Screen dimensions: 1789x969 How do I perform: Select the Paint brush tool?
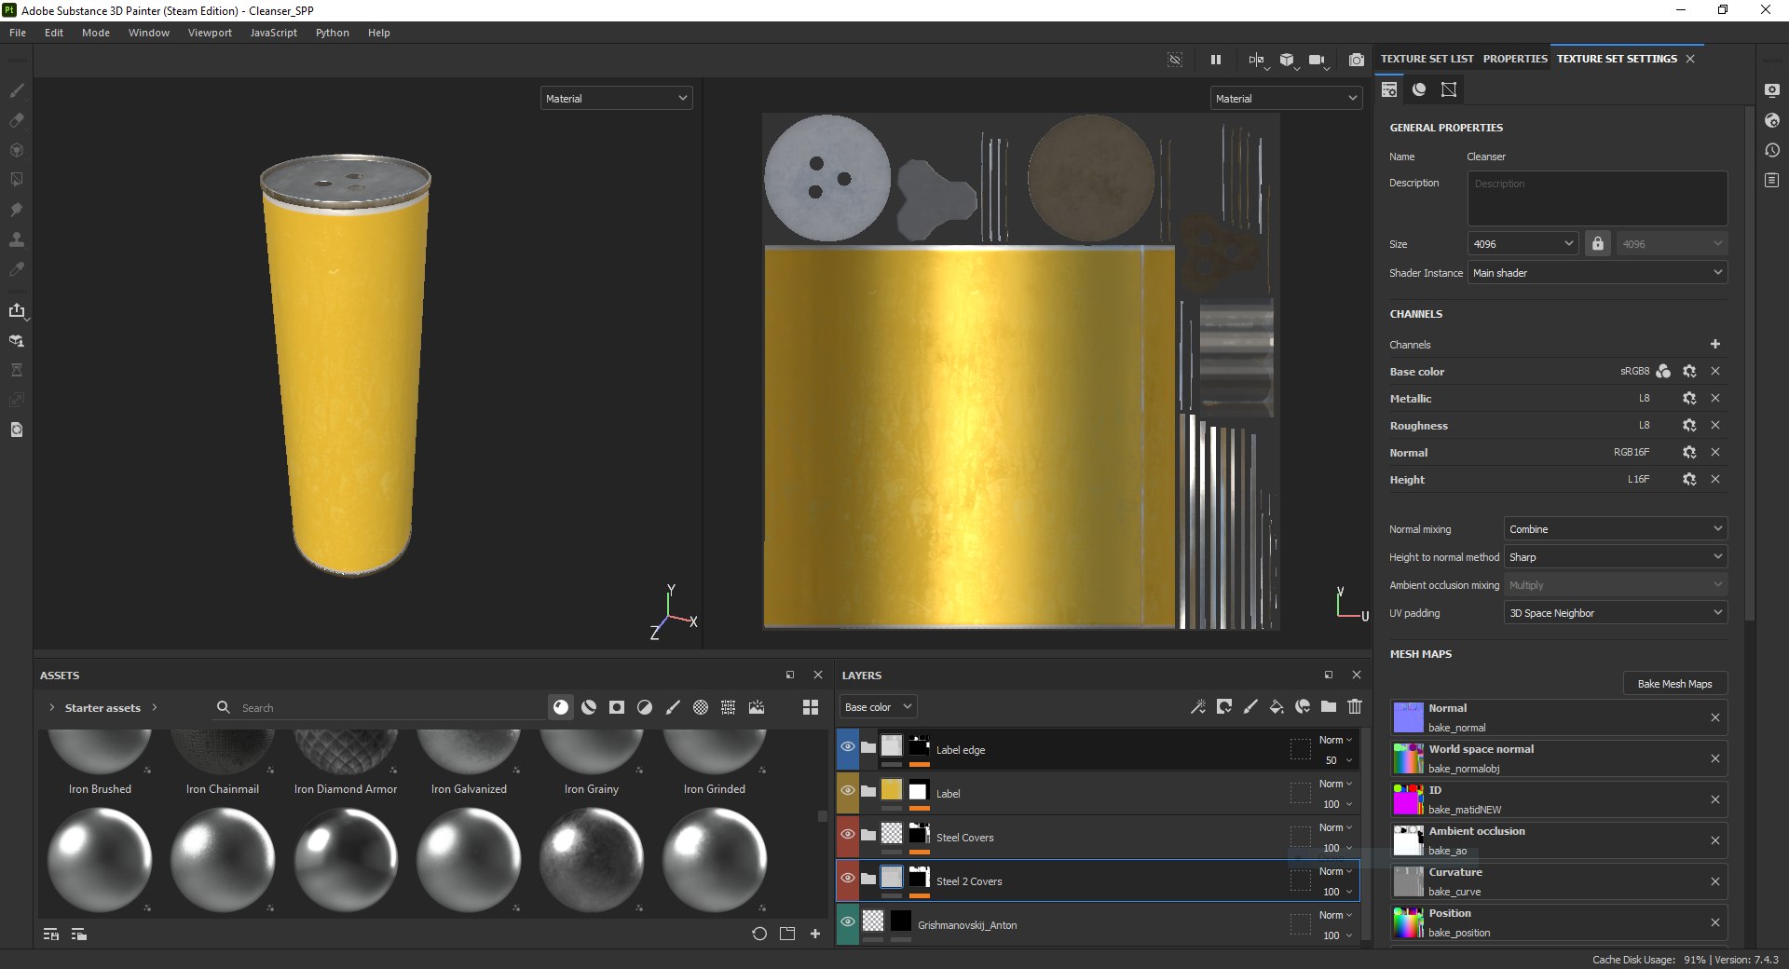[16, 90]
